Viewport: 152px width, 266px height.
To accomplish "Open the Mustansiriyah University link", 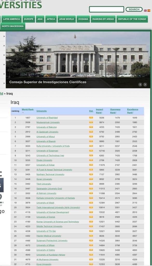I will 48,122.
